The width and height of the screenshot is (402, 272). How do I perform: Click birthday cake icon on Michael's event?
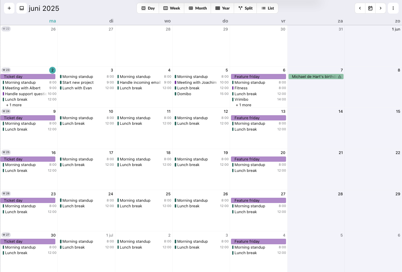tap(340, 77)
